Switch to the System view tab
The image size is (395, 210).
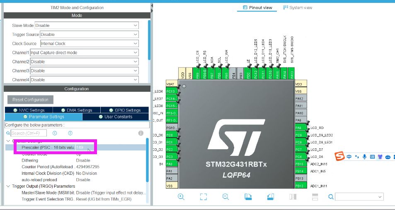(298, 7)
